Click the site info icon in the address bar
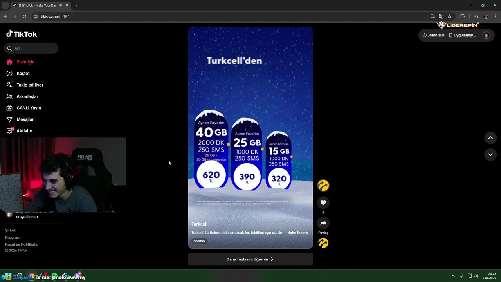This screenshot has height=282, width=501. 36,16
